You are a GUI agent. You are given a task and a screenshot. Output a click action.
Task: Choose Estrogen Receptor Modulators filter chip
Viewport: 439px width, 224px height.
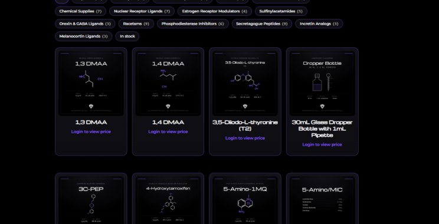click(x=214, y=11)
